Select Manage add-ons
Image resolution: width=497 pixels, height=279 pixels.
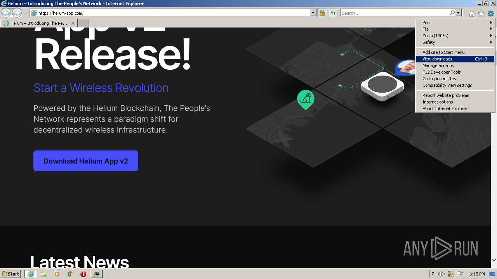(455, 65)
